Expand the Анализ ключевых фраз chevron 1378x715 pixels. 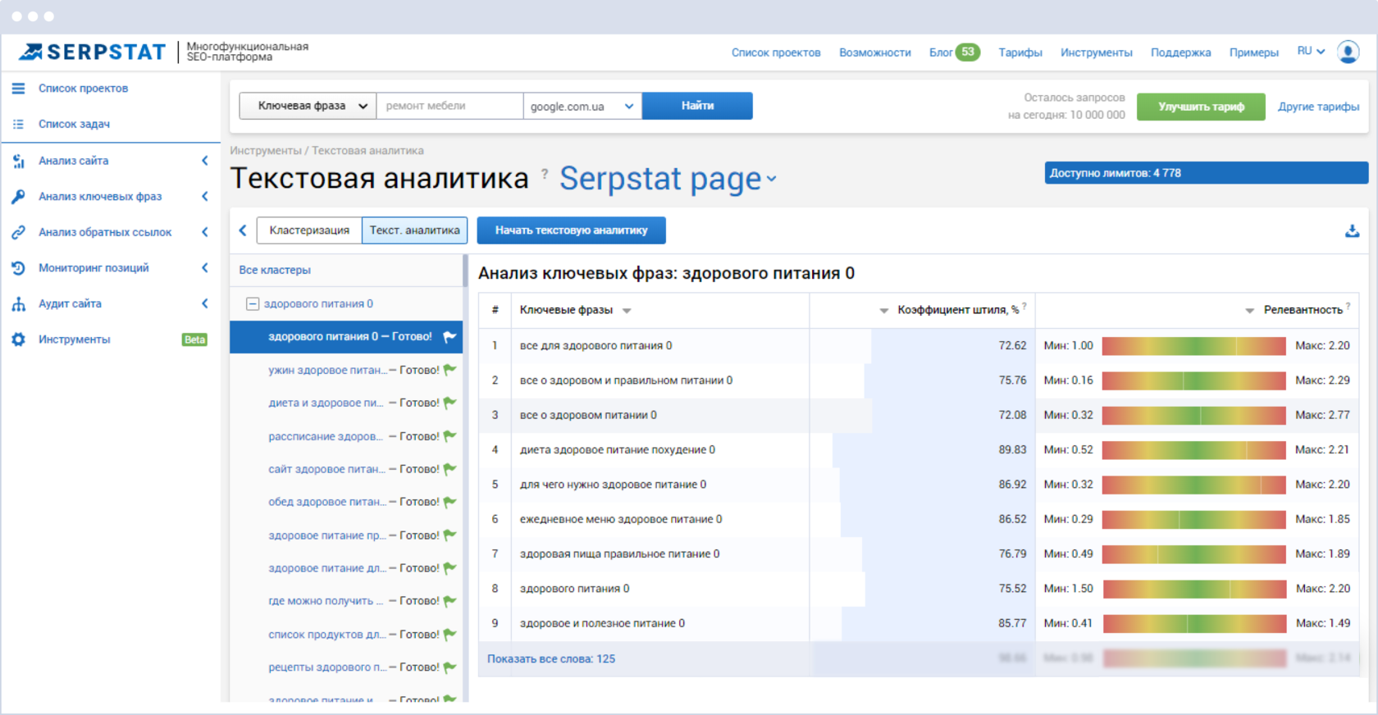(205, 197)
